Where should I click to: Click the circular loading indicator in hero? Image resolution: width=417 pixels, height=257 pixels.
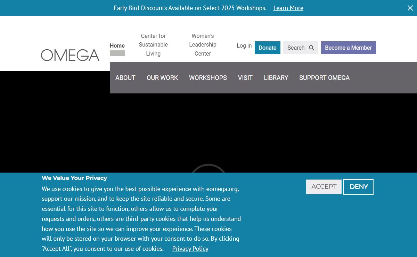208,168
